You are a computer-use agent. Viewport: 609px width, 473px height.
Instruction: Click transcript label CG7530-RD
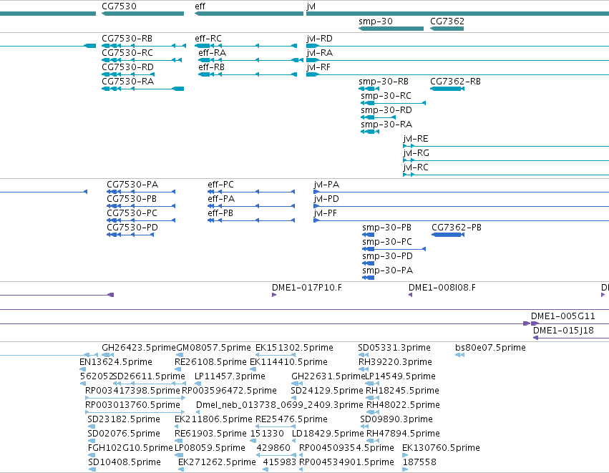[128, 67]
